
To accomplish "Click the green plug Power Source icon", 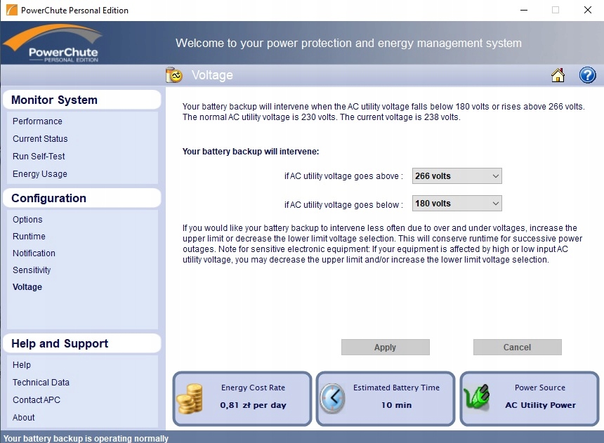I will click(x=477, y=397).
